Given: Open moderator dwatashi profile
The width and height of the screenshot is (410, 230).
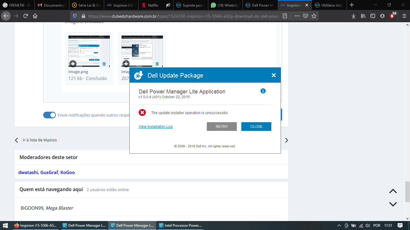Looking at the screenshot, I should pyautogui.click(x=28, y=172).
